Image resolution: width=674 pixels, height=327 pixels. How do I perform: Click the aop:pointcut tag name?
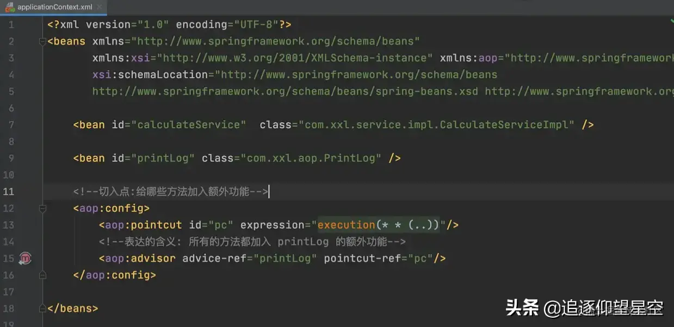point(144,225)
